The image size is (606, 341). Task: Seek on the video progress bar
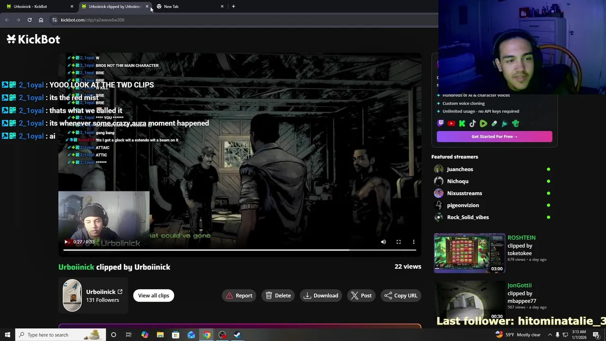point(240,250)
